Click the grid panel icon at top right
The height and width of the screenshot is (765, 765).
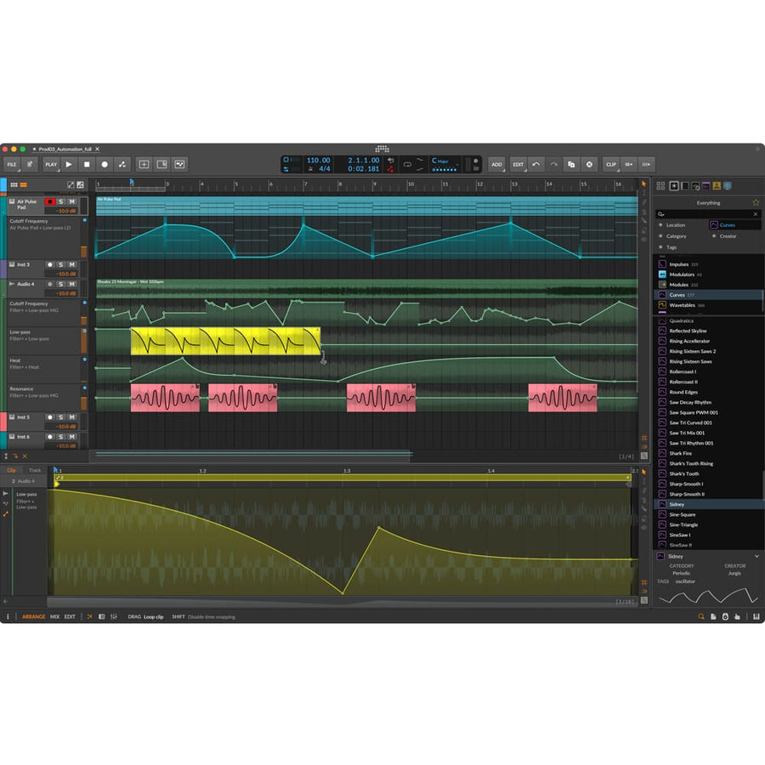(661, 185)
